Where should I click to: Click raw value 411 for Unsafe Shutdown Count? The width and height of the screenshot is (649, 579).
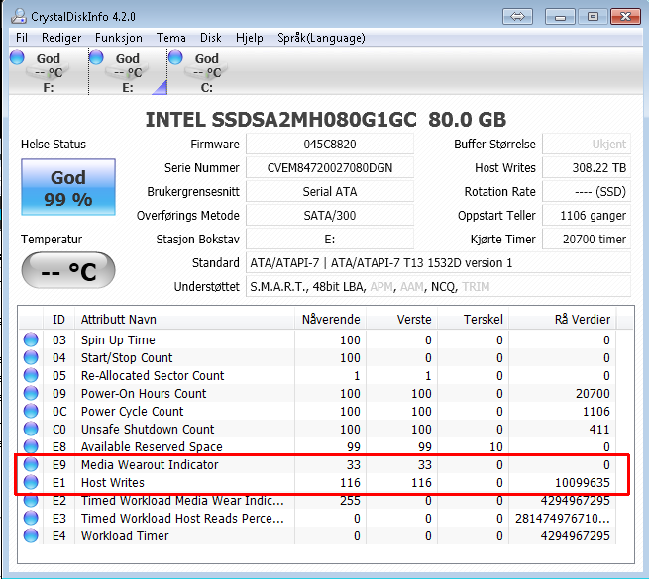pos(599,429)
